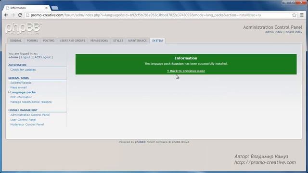Switch to the General tab
Image resolution: width=308 pixels, height=173 pixels.
[15, 40]
